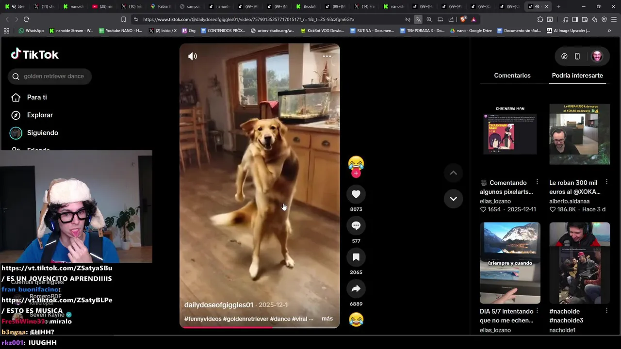Open the Brave playlist music icon
621x349 pixels.
point(565,19)
